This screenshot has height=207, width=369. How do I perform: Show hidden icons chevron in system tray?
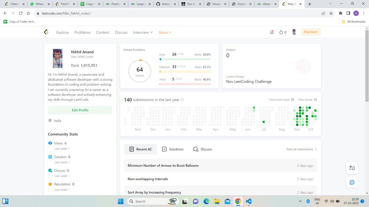tap(300, 201)
